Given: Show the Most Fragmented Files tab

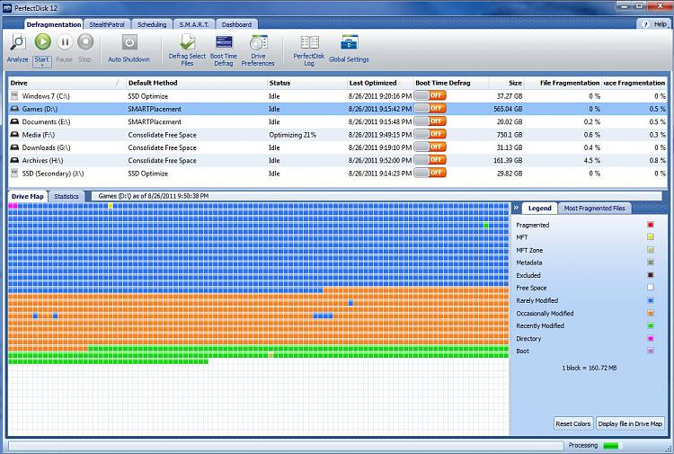Looking at the screenshot, I should coord(595,208).
